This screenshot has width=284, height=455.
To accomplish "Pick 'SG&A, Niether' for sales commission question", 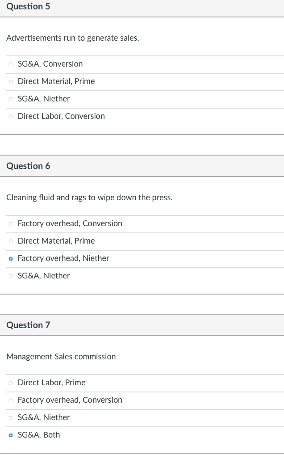I will coord(11,417).
